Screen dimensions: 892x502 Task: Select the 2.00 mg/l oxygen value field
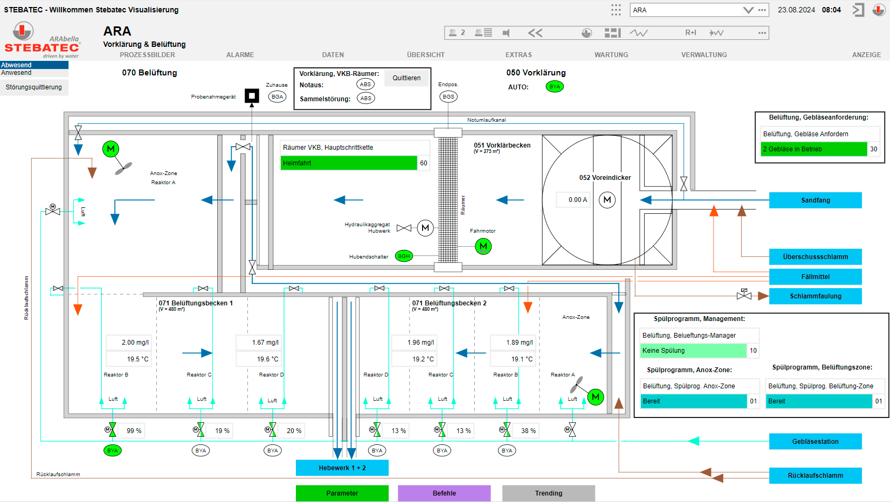pos(129,343)
